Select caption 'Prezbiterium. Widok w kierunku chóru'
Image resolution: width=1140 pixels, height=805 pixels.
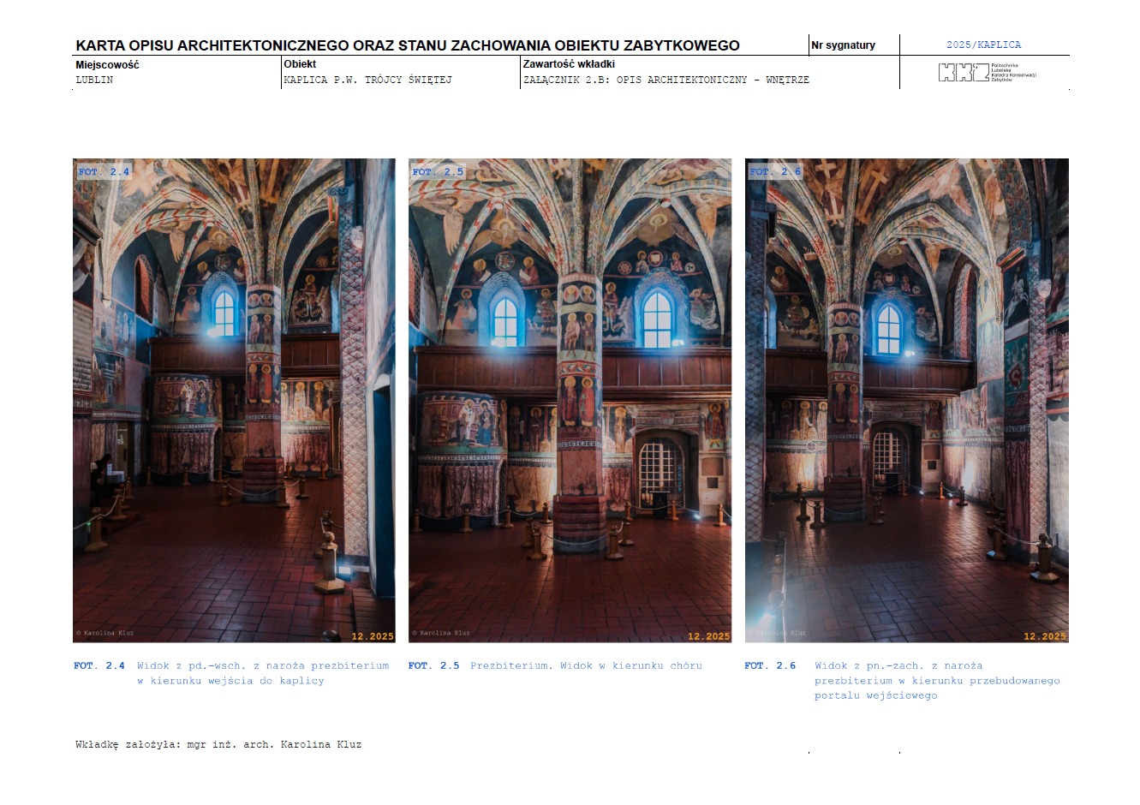click(586, 665)
